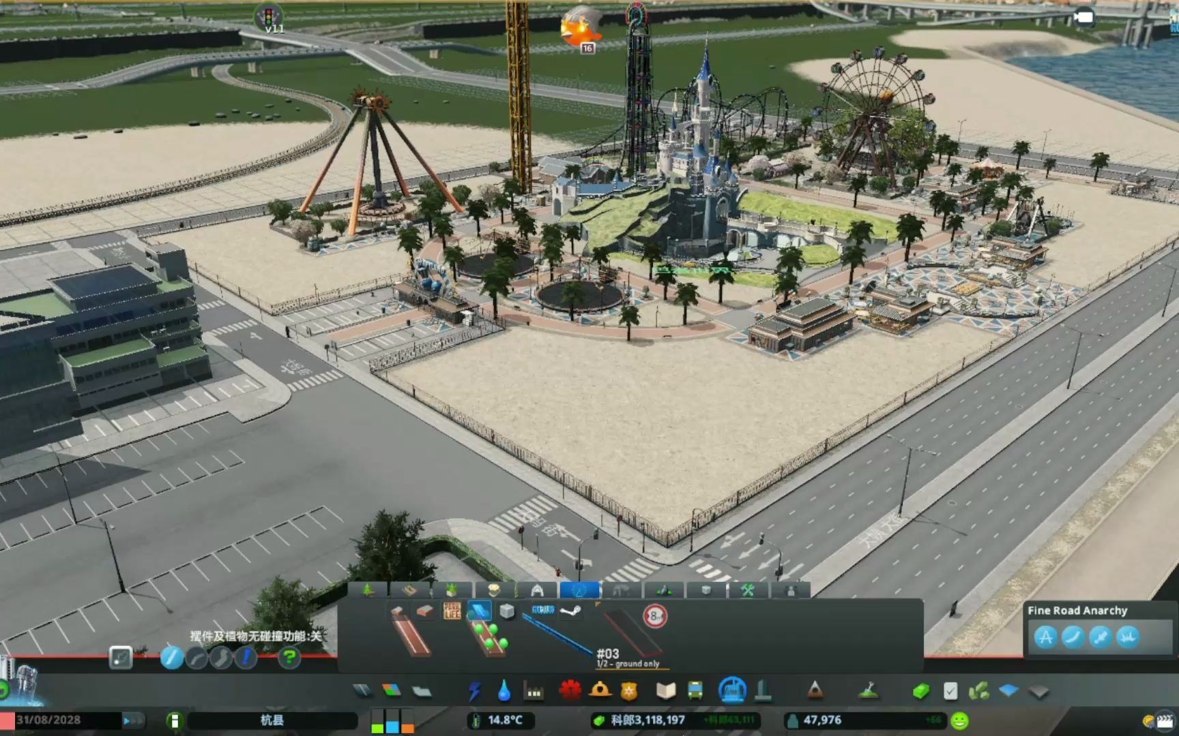Screen dimensions: 1179x736
Task: Open the free camera mode button
Action: pos(1083,18)
